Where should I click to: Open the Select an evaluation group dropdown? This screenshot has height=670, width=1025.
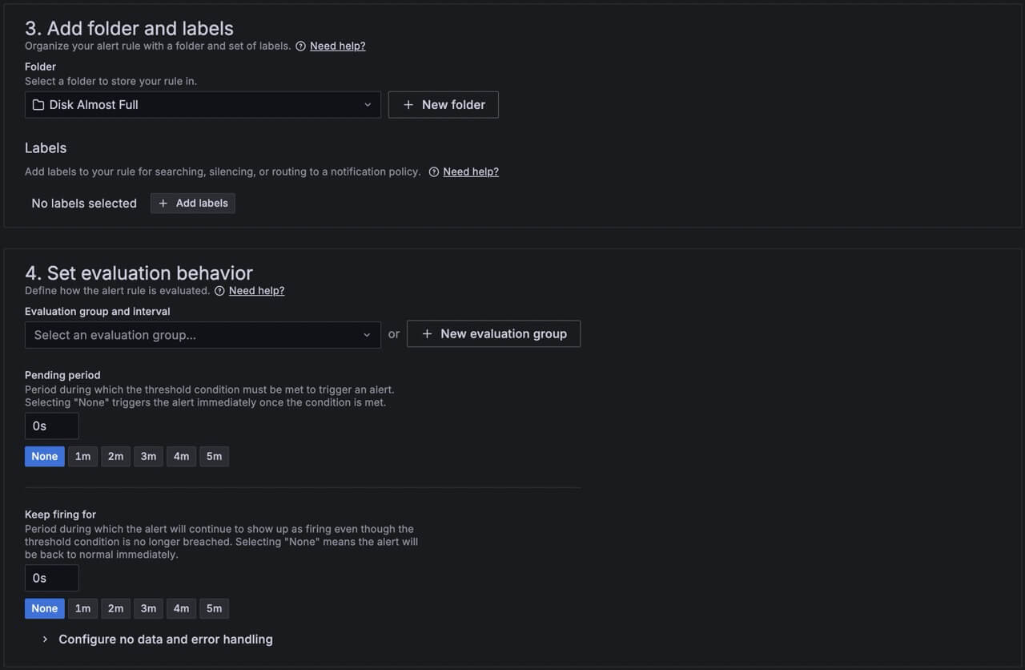203,335
